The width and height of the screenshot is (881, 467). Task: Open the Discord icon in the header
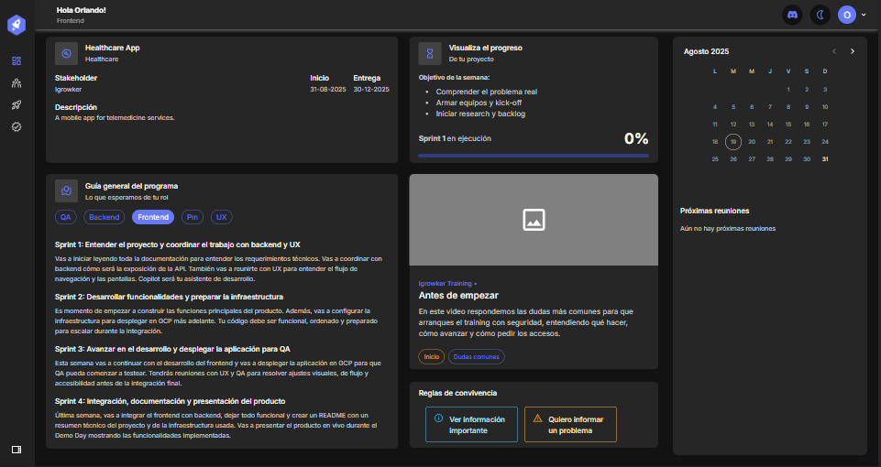click(791, 15)
